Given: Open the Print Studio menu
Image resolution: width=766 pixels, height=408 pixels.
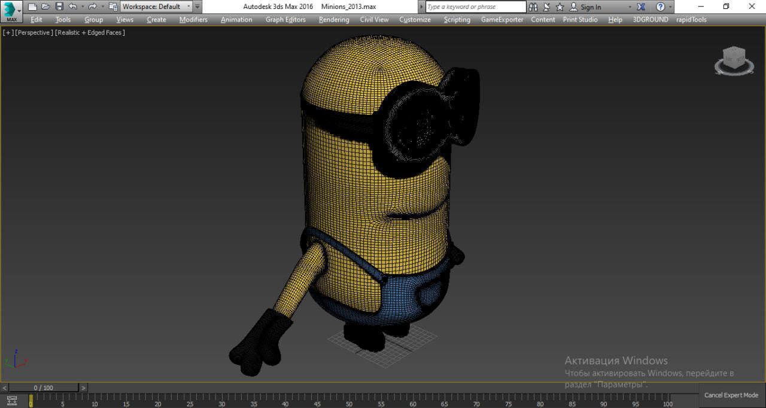Looking at the screenshot, I should 580,19.
